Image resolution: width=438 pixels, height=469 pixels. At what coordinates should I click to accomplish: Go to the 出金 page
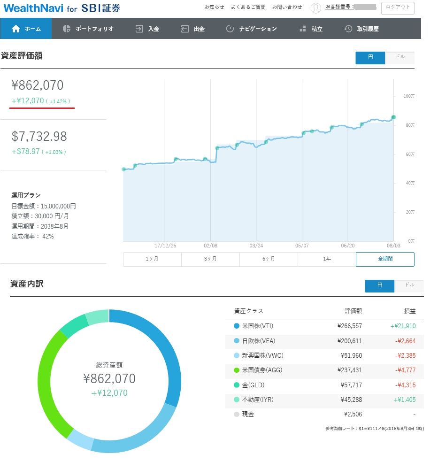click(192, 29)
